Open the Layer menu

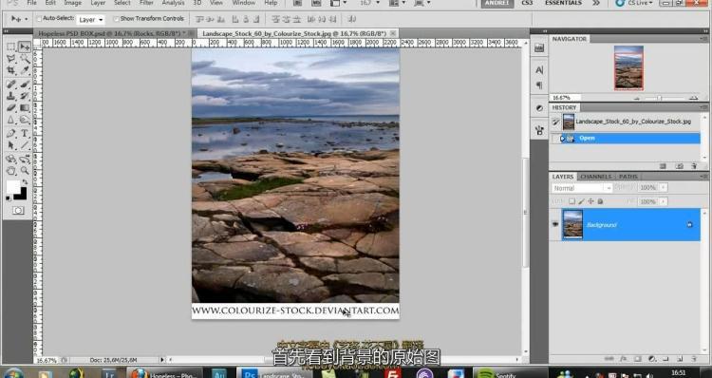pos(98,3)
